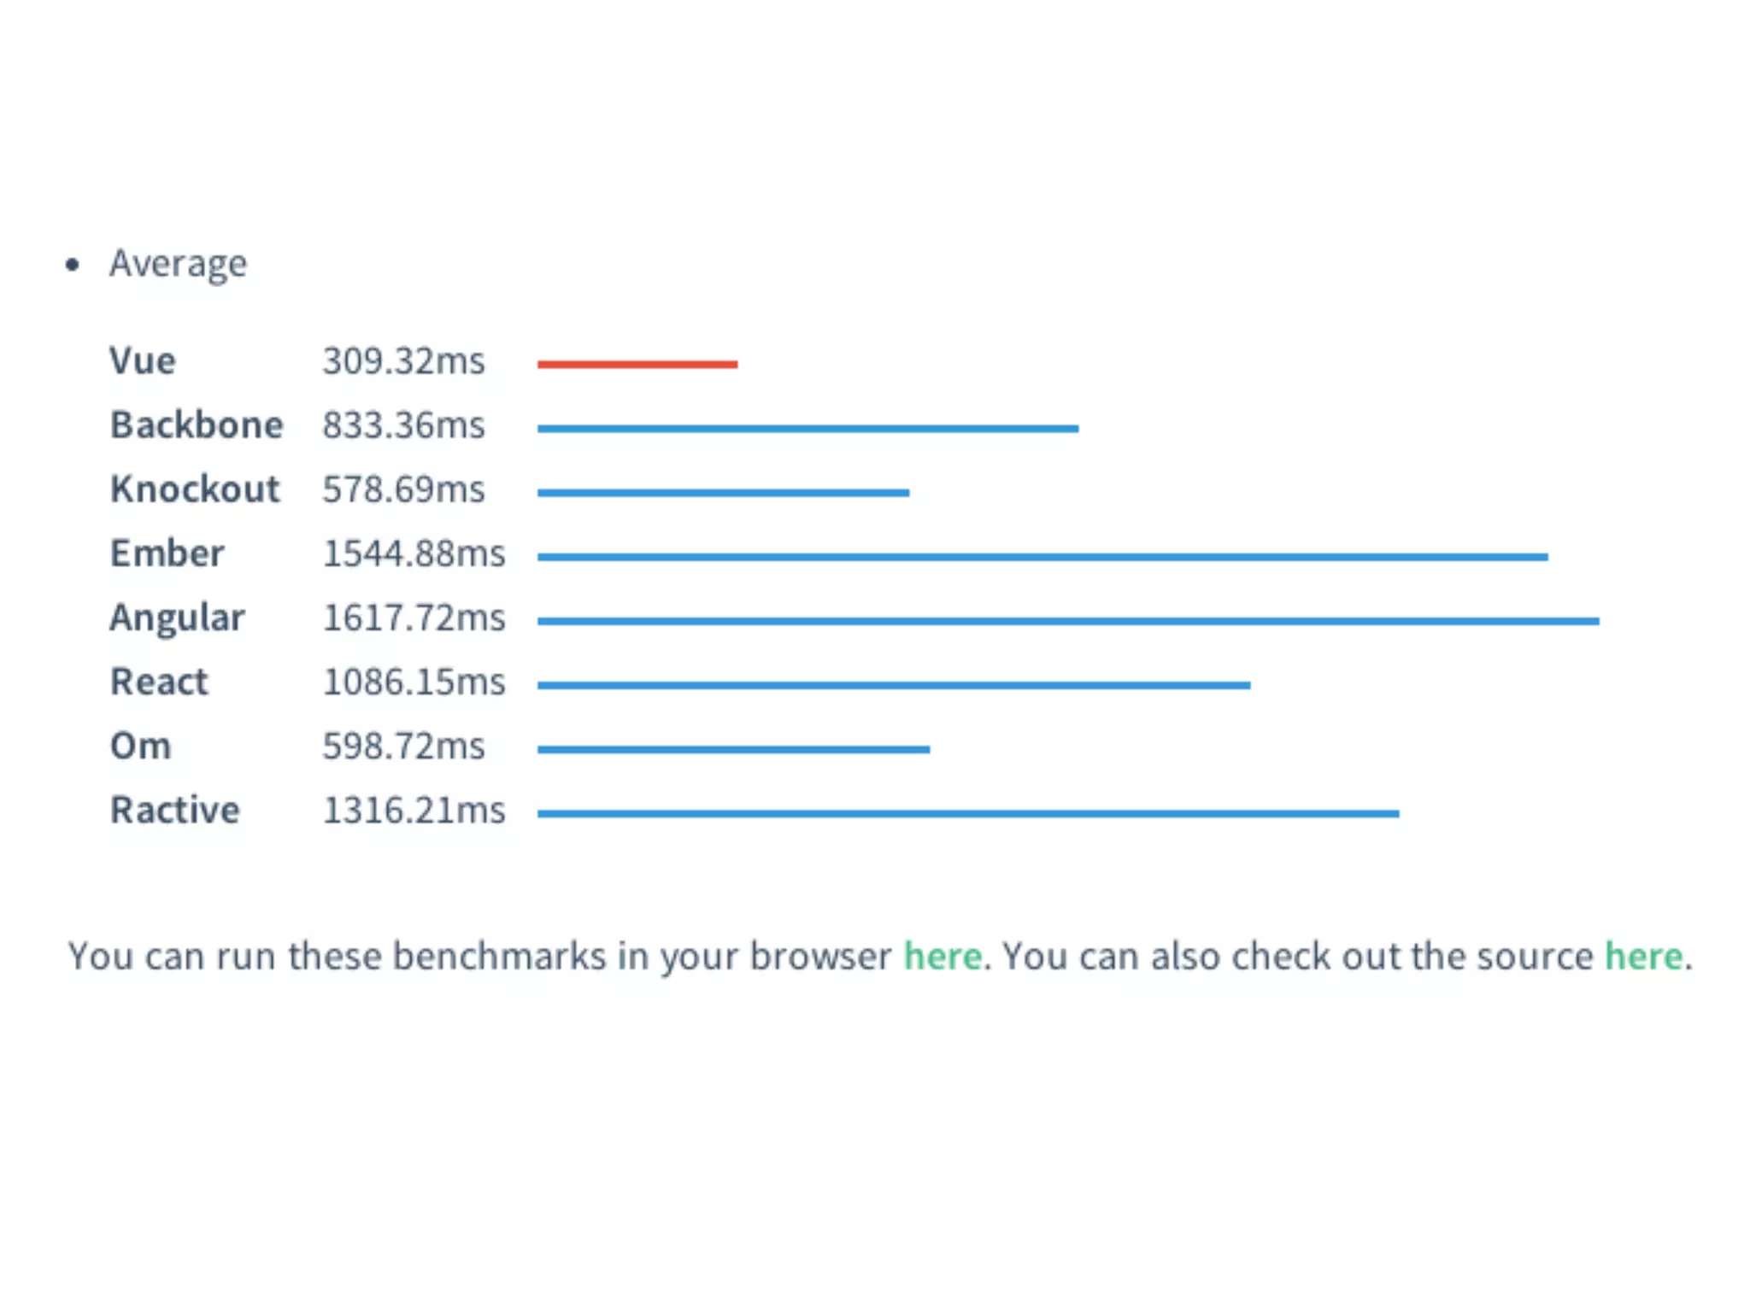Open the source code 'here' link

(x=1643, y=956)
